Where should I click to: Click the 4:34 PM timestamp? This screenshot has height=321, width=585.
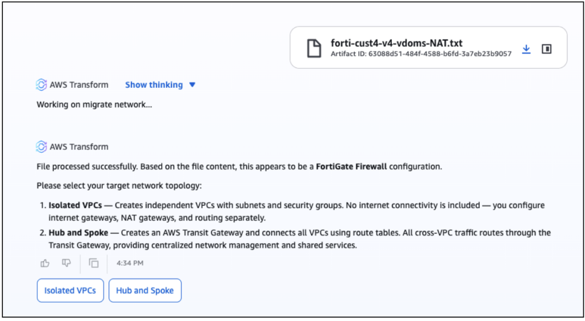(130, 263)
